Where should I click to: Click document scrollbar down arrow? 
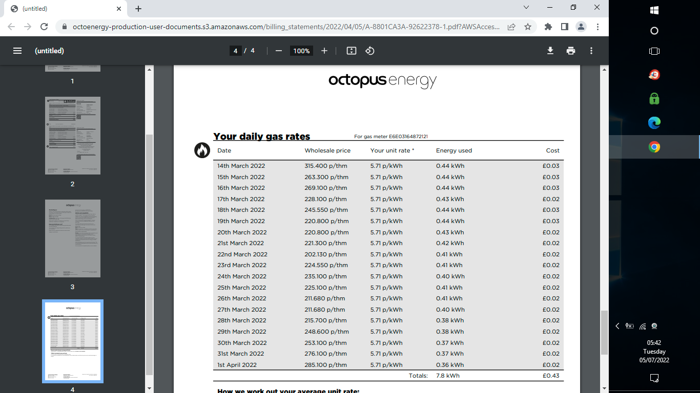(605, 389)
